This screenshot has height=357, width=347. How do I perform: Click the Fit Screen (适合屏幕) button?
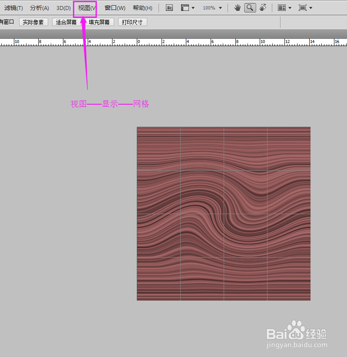point(66,22)
